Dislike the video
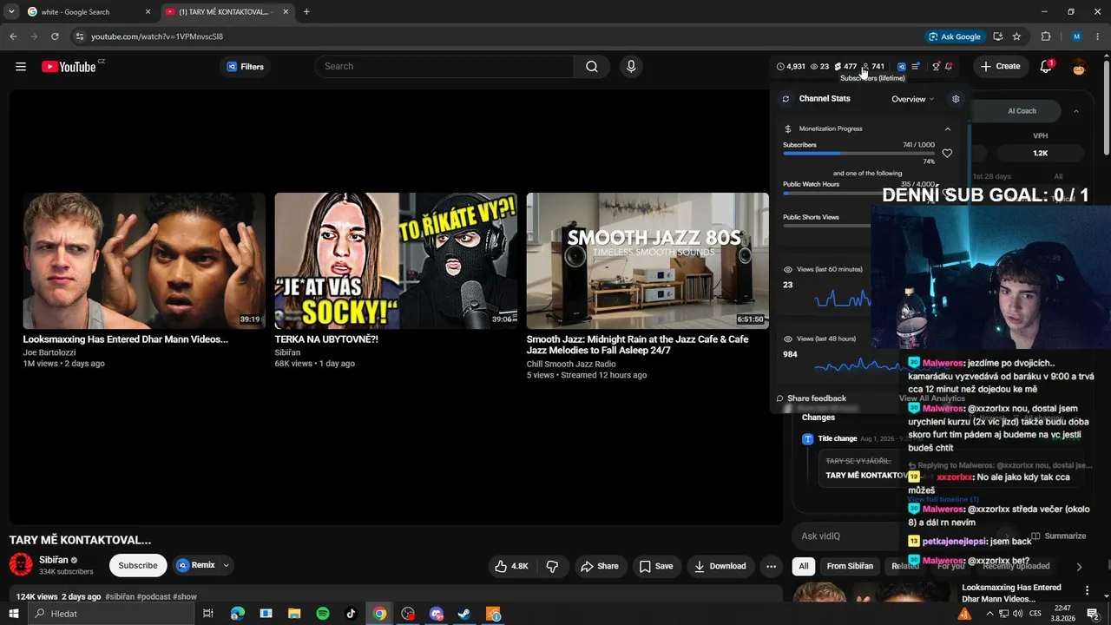The image size is (1111, 625). coord(552,566)
